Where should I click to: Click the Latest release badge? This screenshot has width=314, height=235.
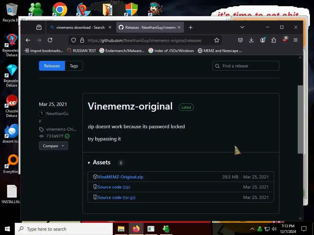click(186, 107)
